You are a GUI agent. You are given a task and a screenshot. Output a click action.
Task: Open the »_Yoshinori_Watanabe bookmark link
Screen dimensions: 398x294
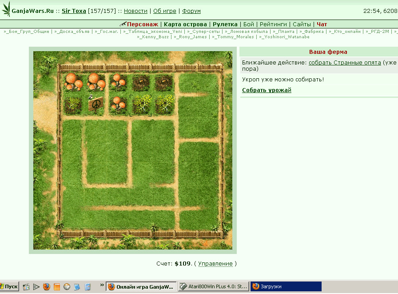pos(284,37)
